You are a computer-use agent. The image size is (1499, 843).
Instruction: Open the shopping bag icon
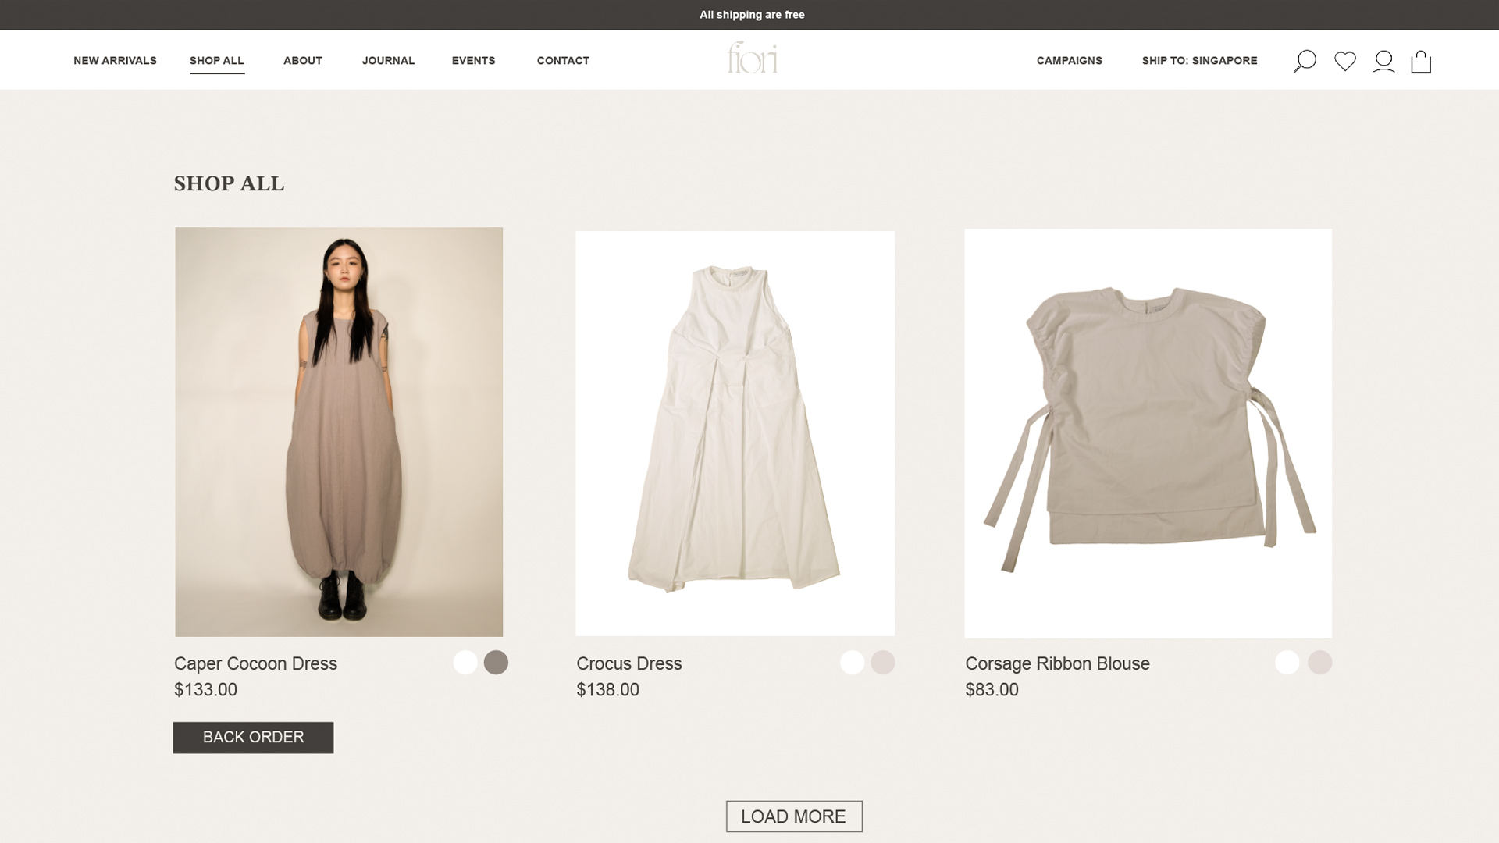pos(1421,62)
